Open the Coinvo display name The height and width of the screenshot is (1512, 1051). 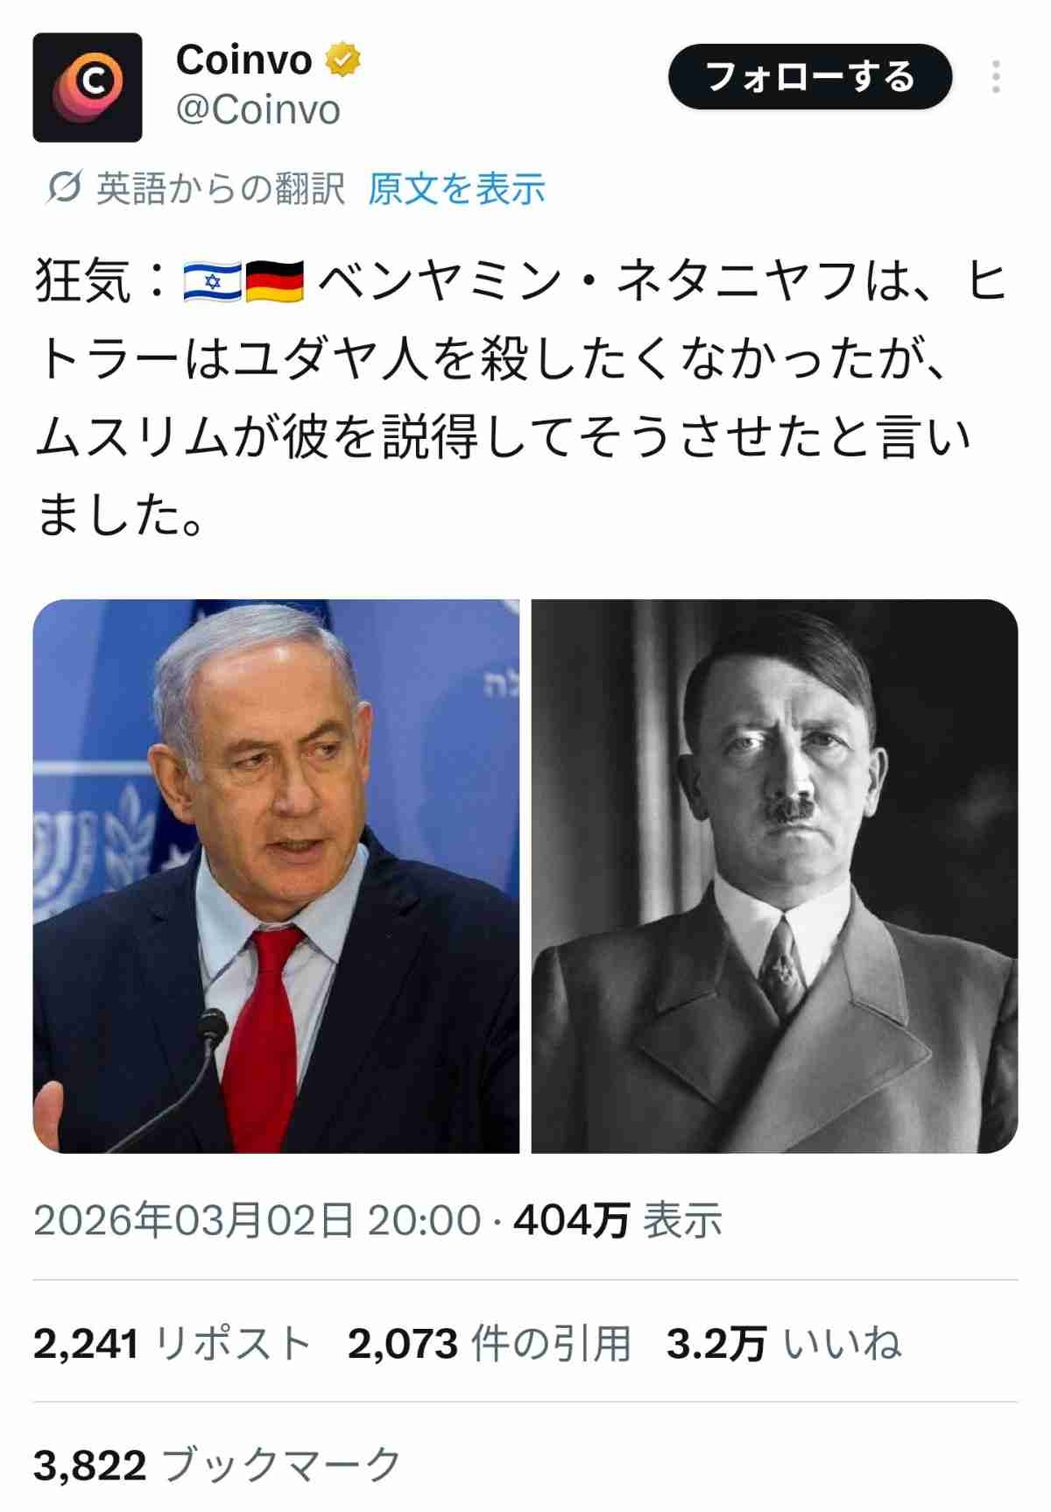[243, 60]
